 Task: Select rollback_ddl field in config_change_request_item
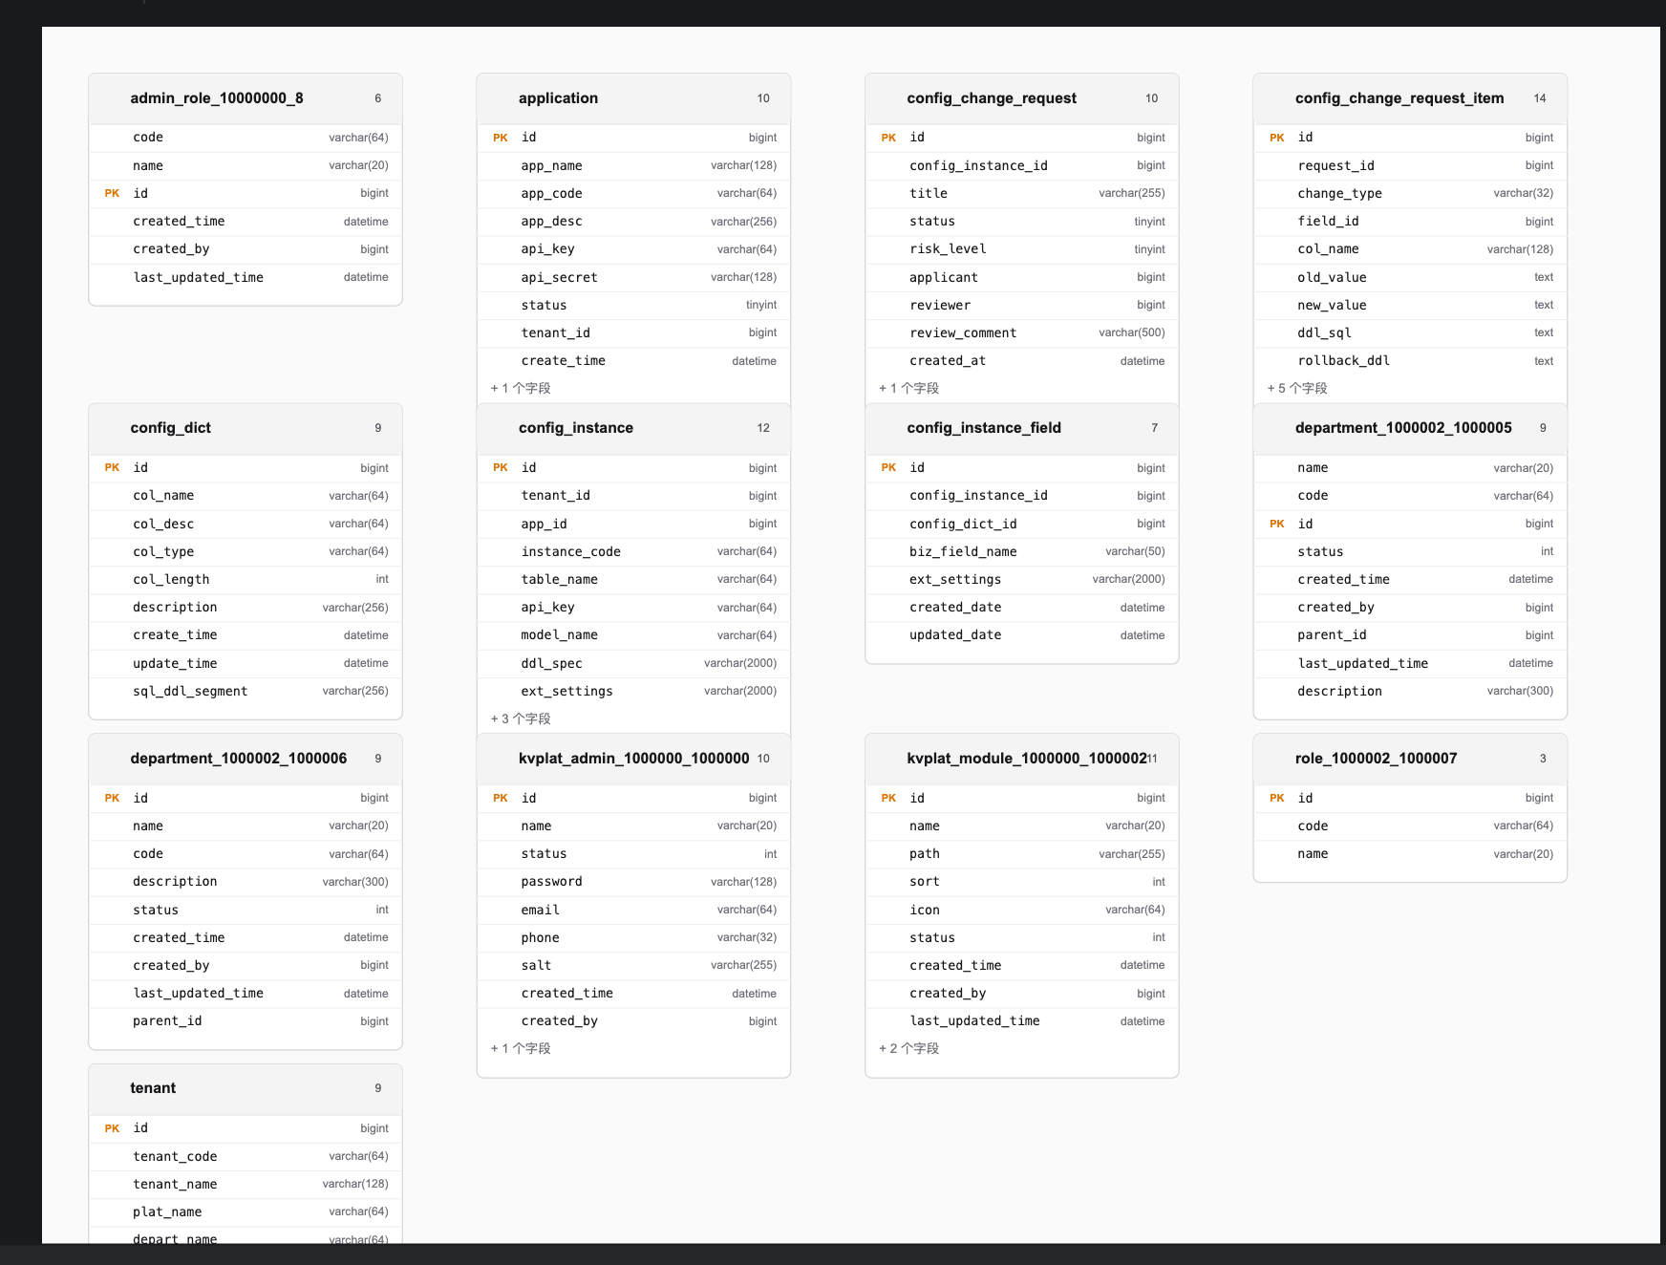(x=1410, y=361)
